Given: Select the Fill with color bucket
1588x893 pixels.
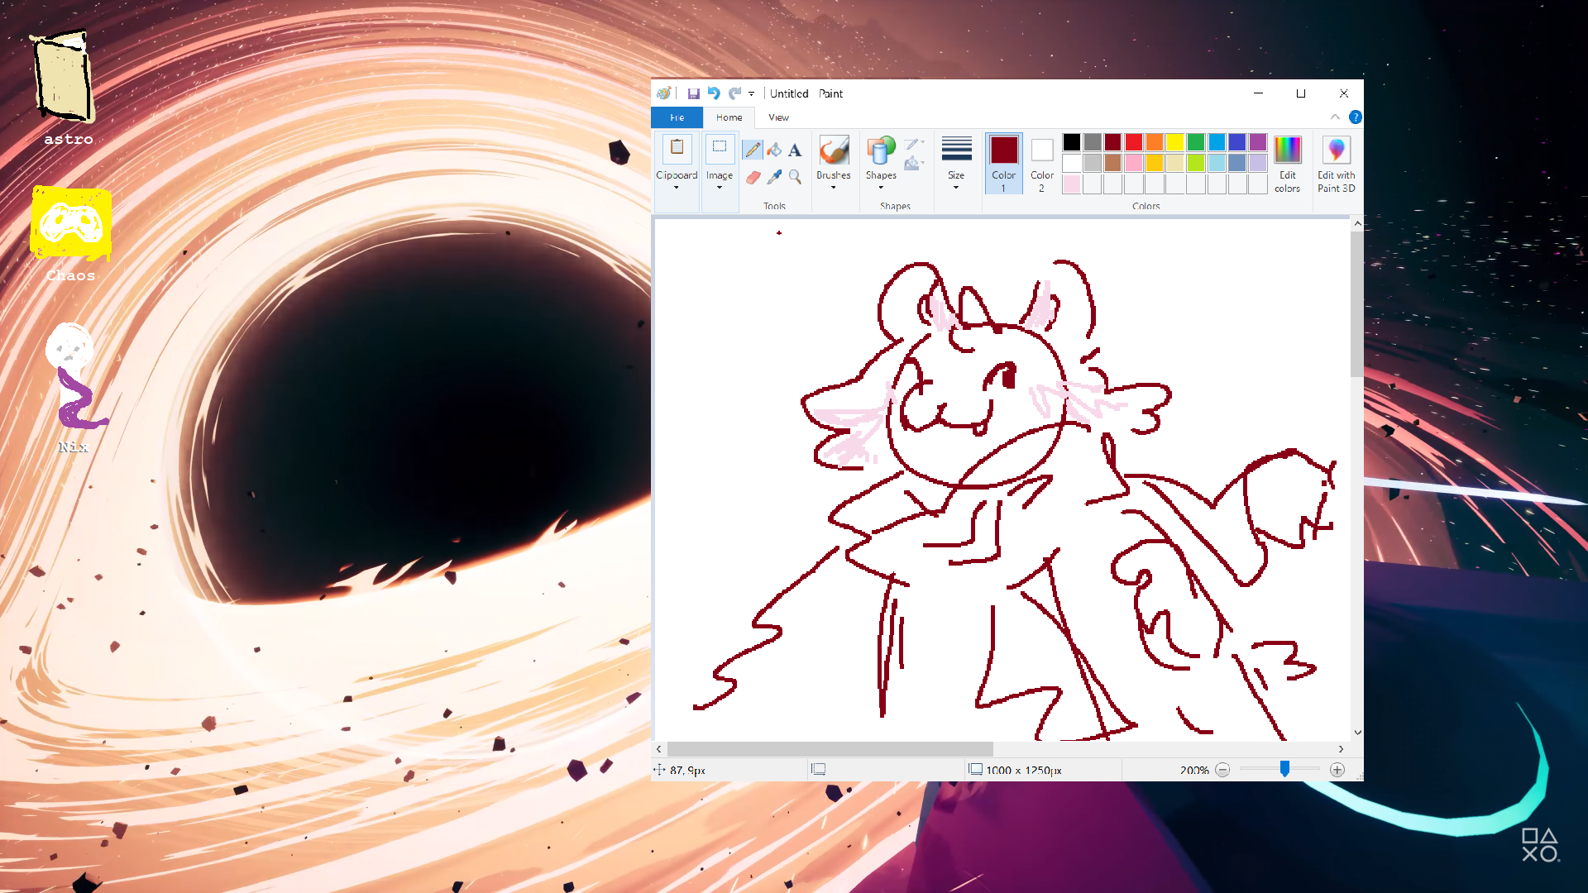Looking at the screenshot, I should point(774,150).
